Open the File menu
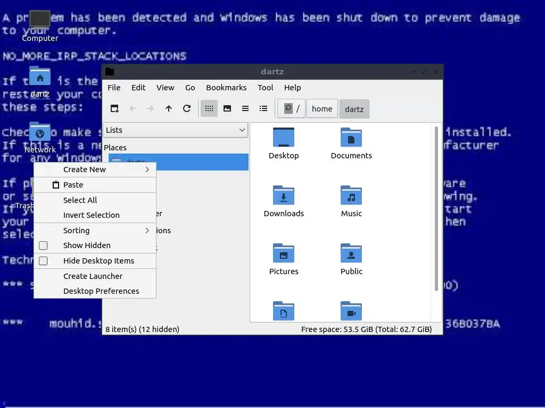Viewport: 545px width, 408px height. (x=114, y=88)
